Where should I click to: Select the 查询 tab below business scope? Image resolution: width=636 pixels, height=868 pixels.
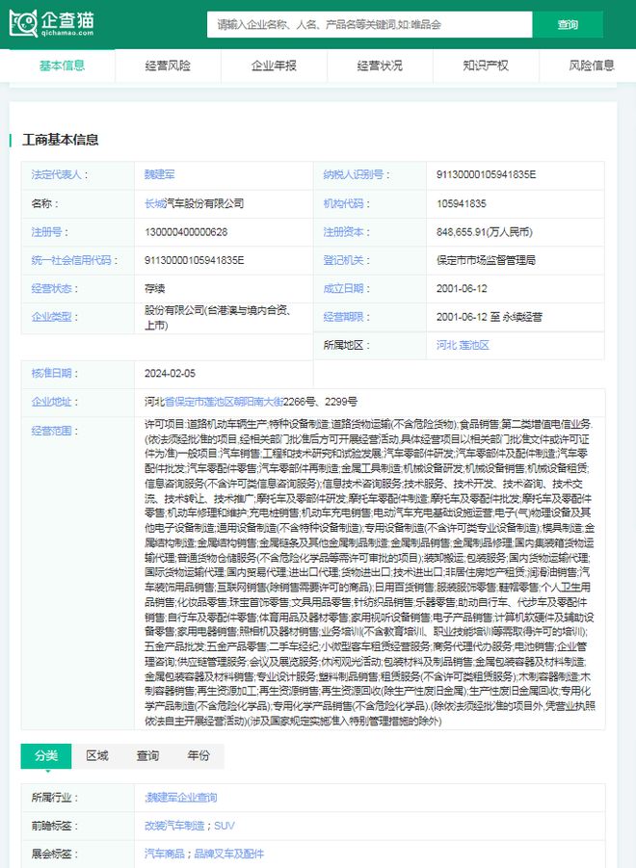pos(147,755)
